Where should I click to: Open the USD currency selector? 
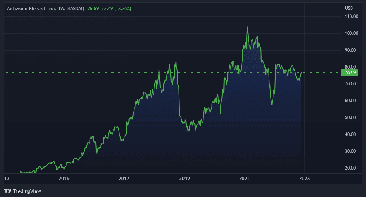349,8
